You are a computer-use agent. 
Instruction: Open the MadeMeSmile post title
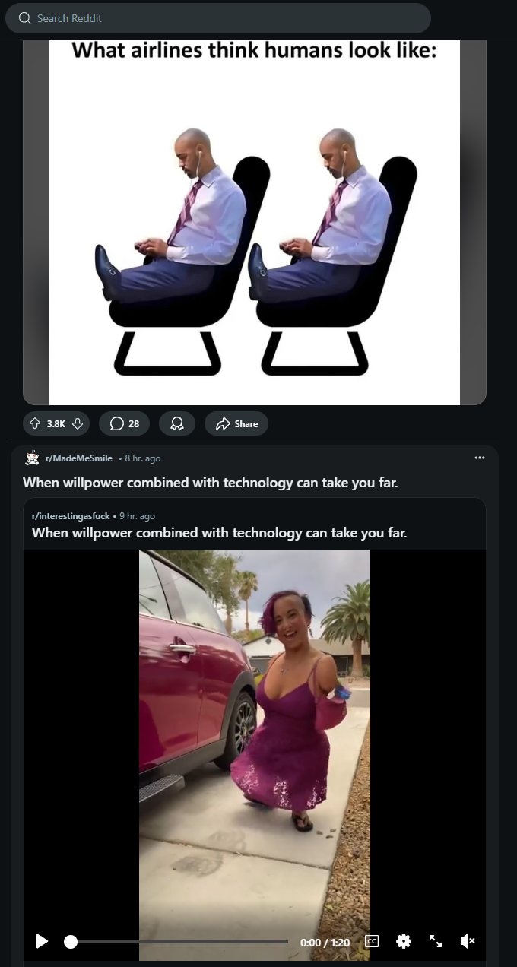211,482
